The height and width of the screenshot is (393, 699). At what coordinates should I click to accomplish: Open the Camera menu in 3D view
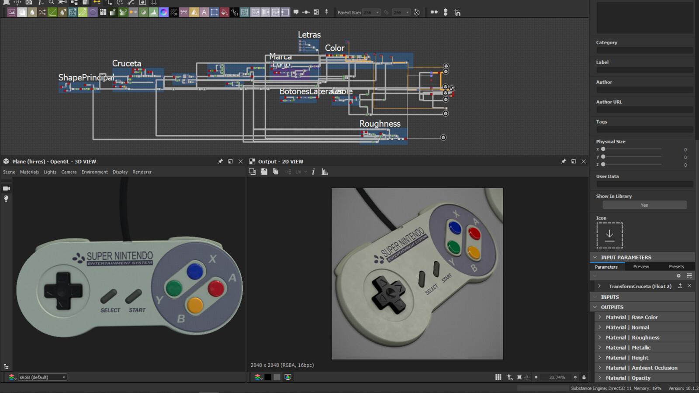[x=69, y=172]
